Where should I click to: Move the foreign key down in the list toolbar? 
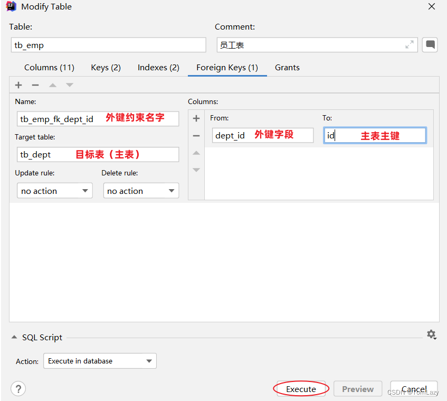coord(70,85)
